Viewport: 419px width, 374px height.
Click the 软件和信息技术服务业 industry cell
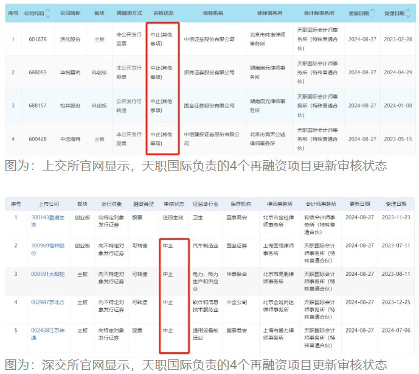(x=206, y=306)
